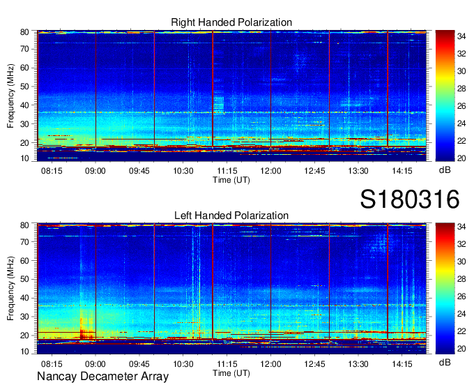This screenshot has width=474, height=385.
Task: Click 40 MHz tick of right-handed plot
Action: coord(25,105)
